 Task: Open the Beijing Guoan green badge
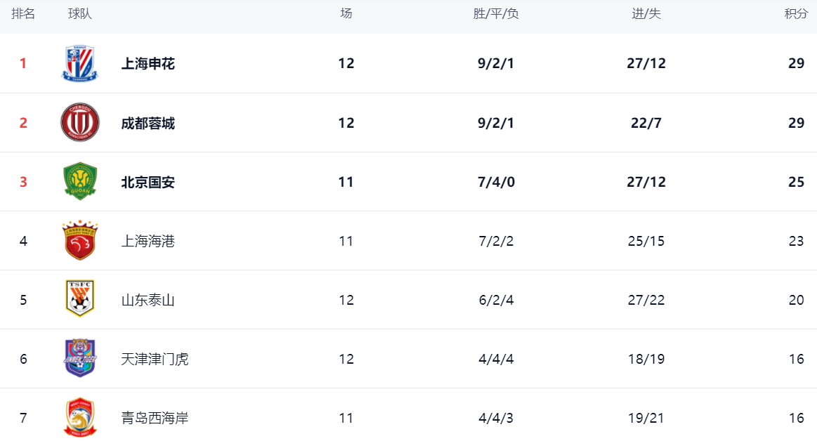(x=79, y=181)
